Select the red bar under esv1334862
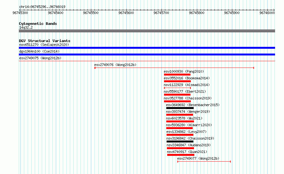The width and height of the screenshot is (284, 174). pos(180,135)
